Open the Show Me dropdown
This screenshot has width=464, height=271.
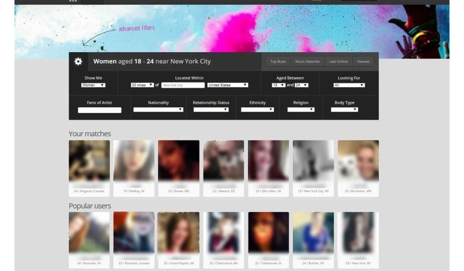tap(93, 85)
